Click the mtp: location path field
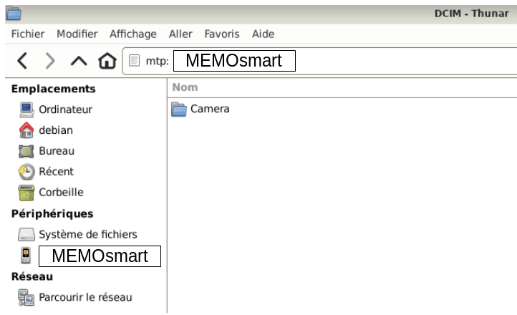This screenshot has height=315, width=517. (x=319, y=61)
